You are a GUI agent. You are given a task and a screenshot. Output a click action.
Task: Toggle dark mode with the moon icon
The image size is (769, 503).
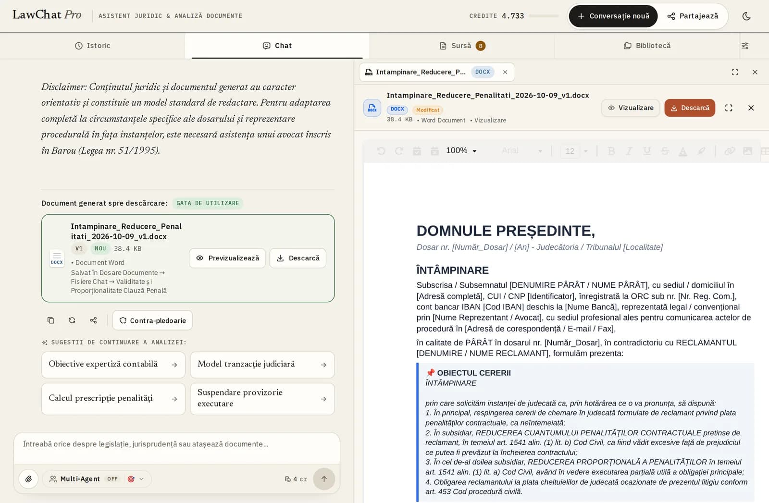tap(746, 16)
